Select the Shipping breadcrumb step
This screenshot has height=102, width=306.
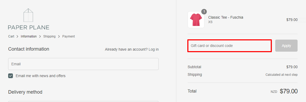tap(49, 36)
